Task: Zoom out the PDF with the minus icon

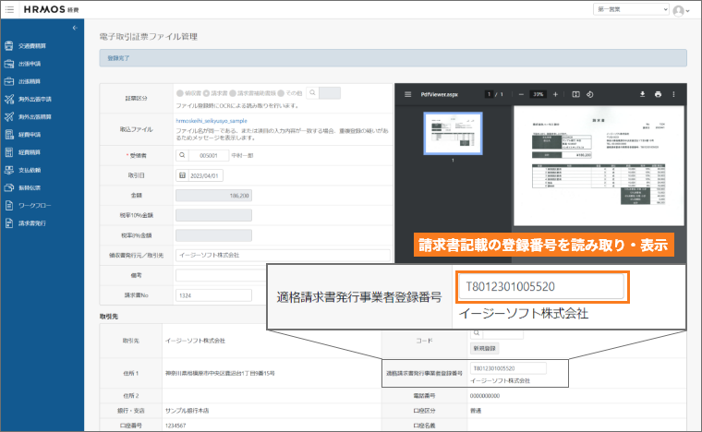Action: [521, 94]
